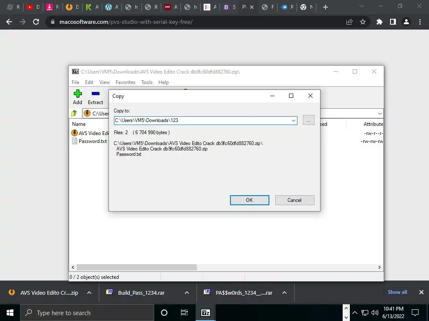Close the active PV browser tab

coord(252,7)
